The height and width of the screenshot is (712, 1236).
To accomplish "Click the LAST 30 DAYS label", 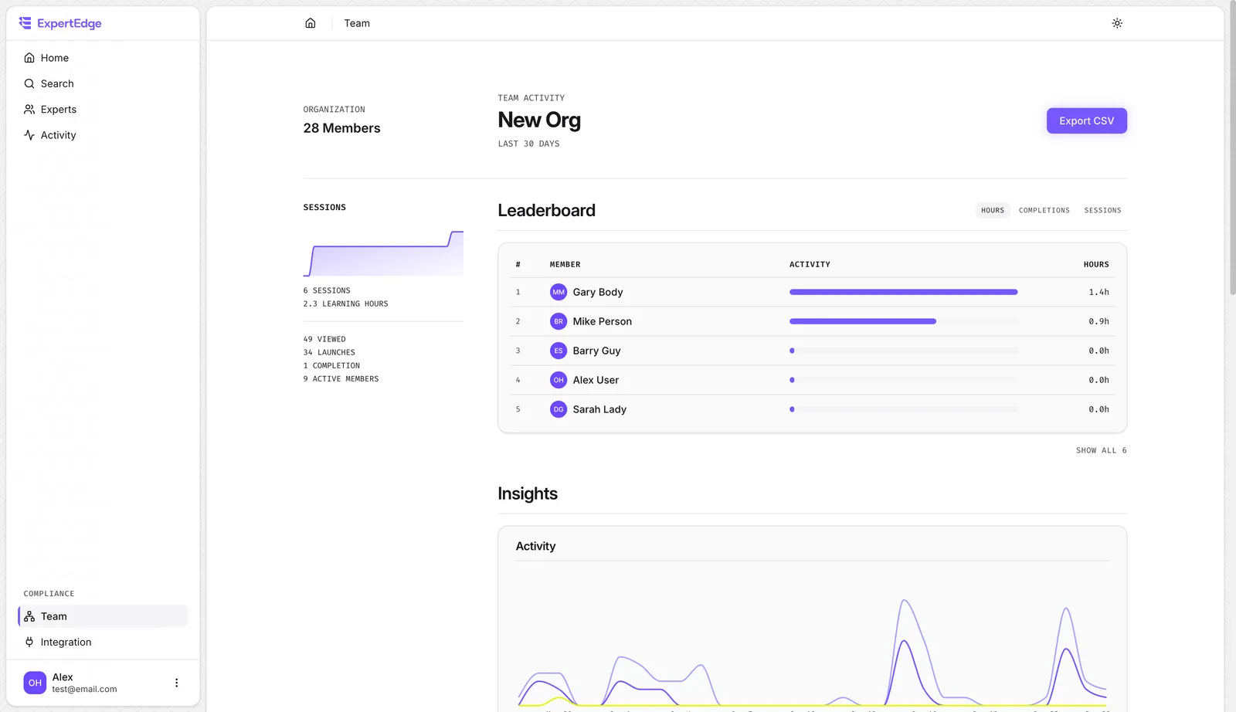I will (528, 144).
